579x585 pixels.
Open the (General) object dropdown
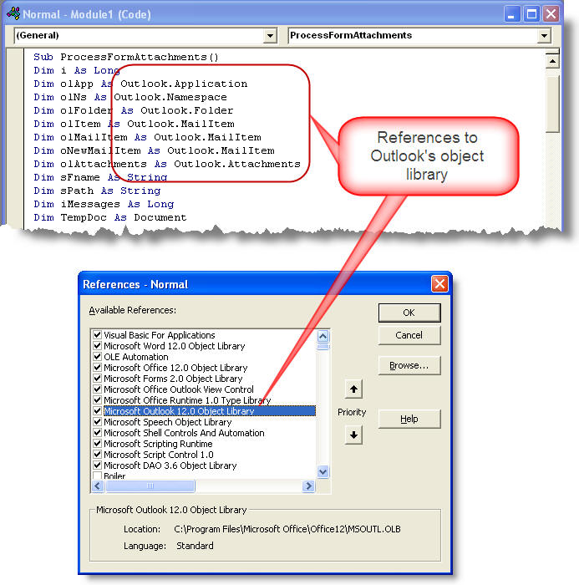(x=270, y=36)
